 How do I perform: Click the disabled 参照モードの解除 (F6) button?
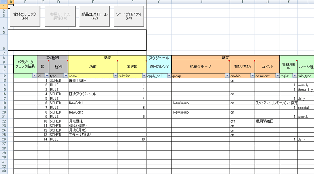click(60, 16)
